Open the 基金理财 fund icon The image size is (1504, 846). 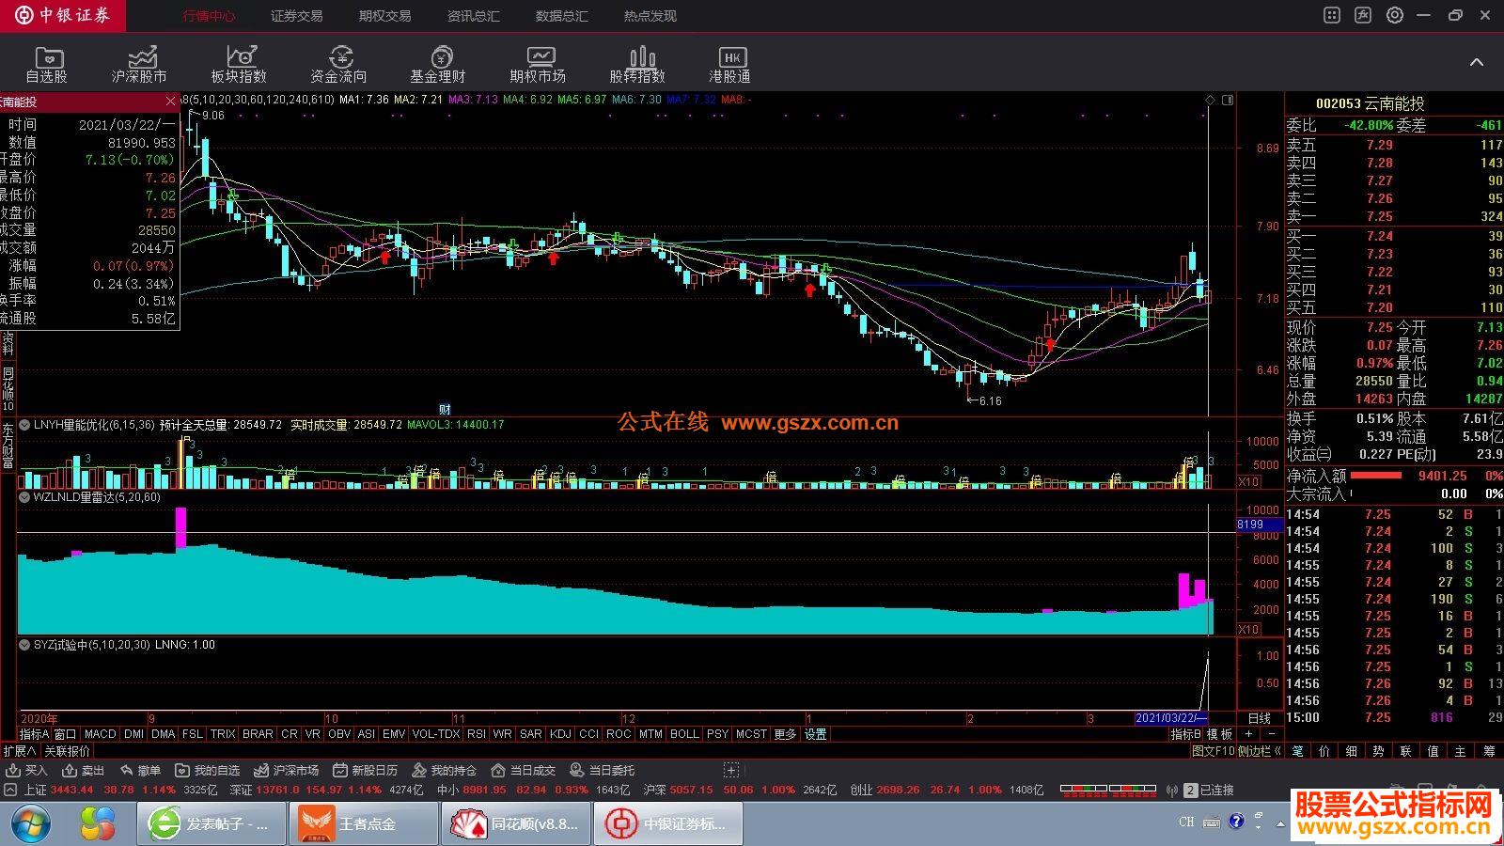pyautogui.click(x=438, y=65)
